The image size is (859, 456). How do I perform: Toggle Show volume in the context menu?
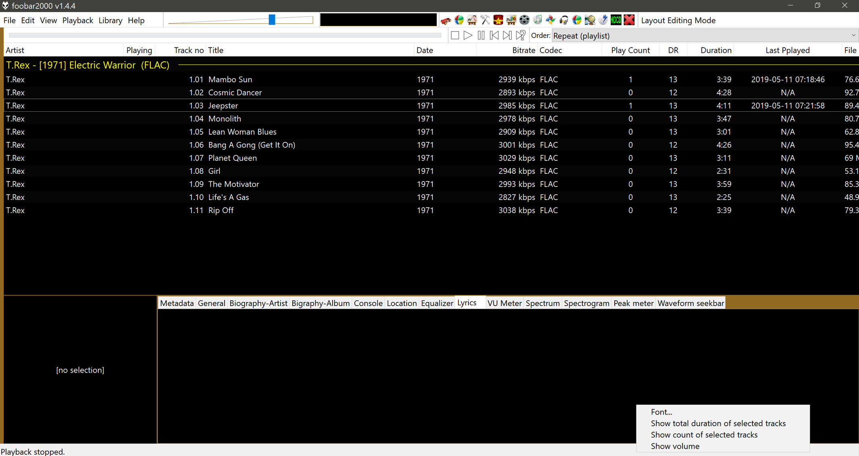click(x=723, y=446)
